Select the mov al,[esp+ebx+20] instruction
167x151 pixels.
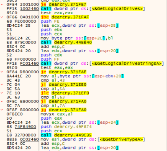(82, 76)
